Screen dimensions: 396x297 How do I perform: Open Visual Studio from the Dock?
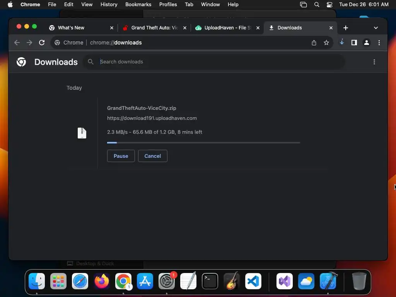(285, 281)
